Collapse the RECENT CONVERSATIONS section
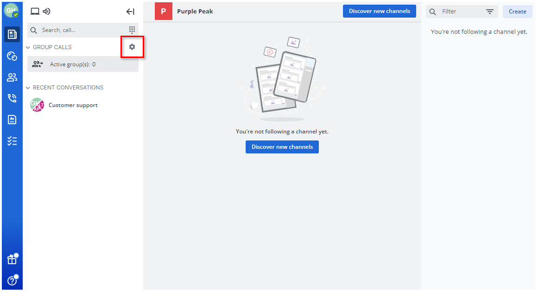This screenshot has width=539, height=292. click(x=28, y=88)
